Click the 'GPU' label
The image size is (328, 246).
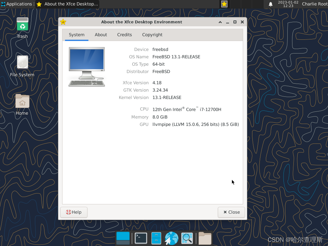(144, 125)
